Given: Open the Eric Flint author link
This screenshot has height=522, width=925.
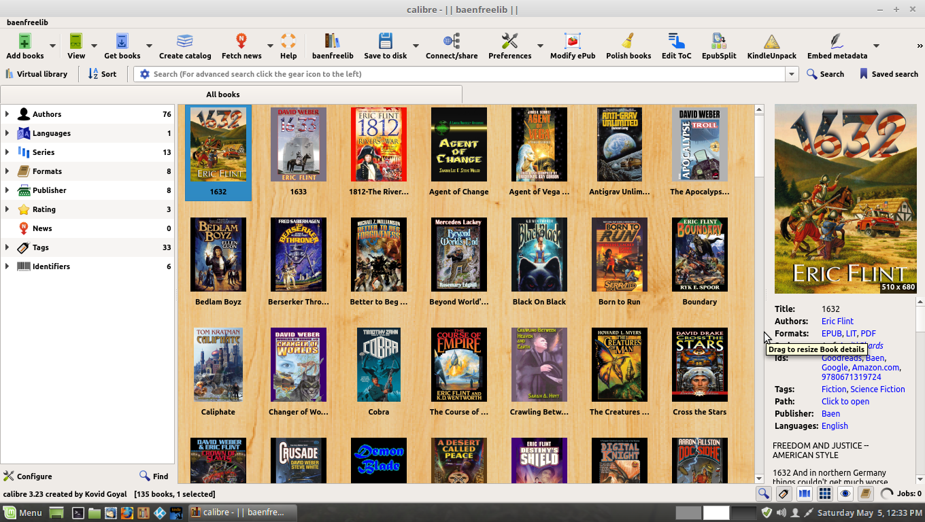Looking at the screenshot, I should [x=837, y=321].
